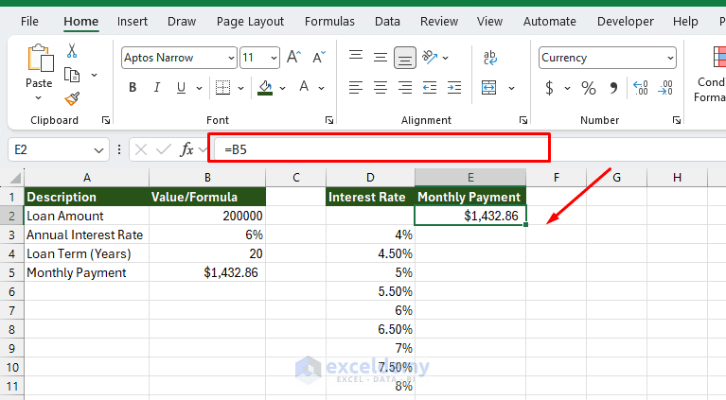Toggle Underline formatting
726x400 pixels.
[181, 87]
